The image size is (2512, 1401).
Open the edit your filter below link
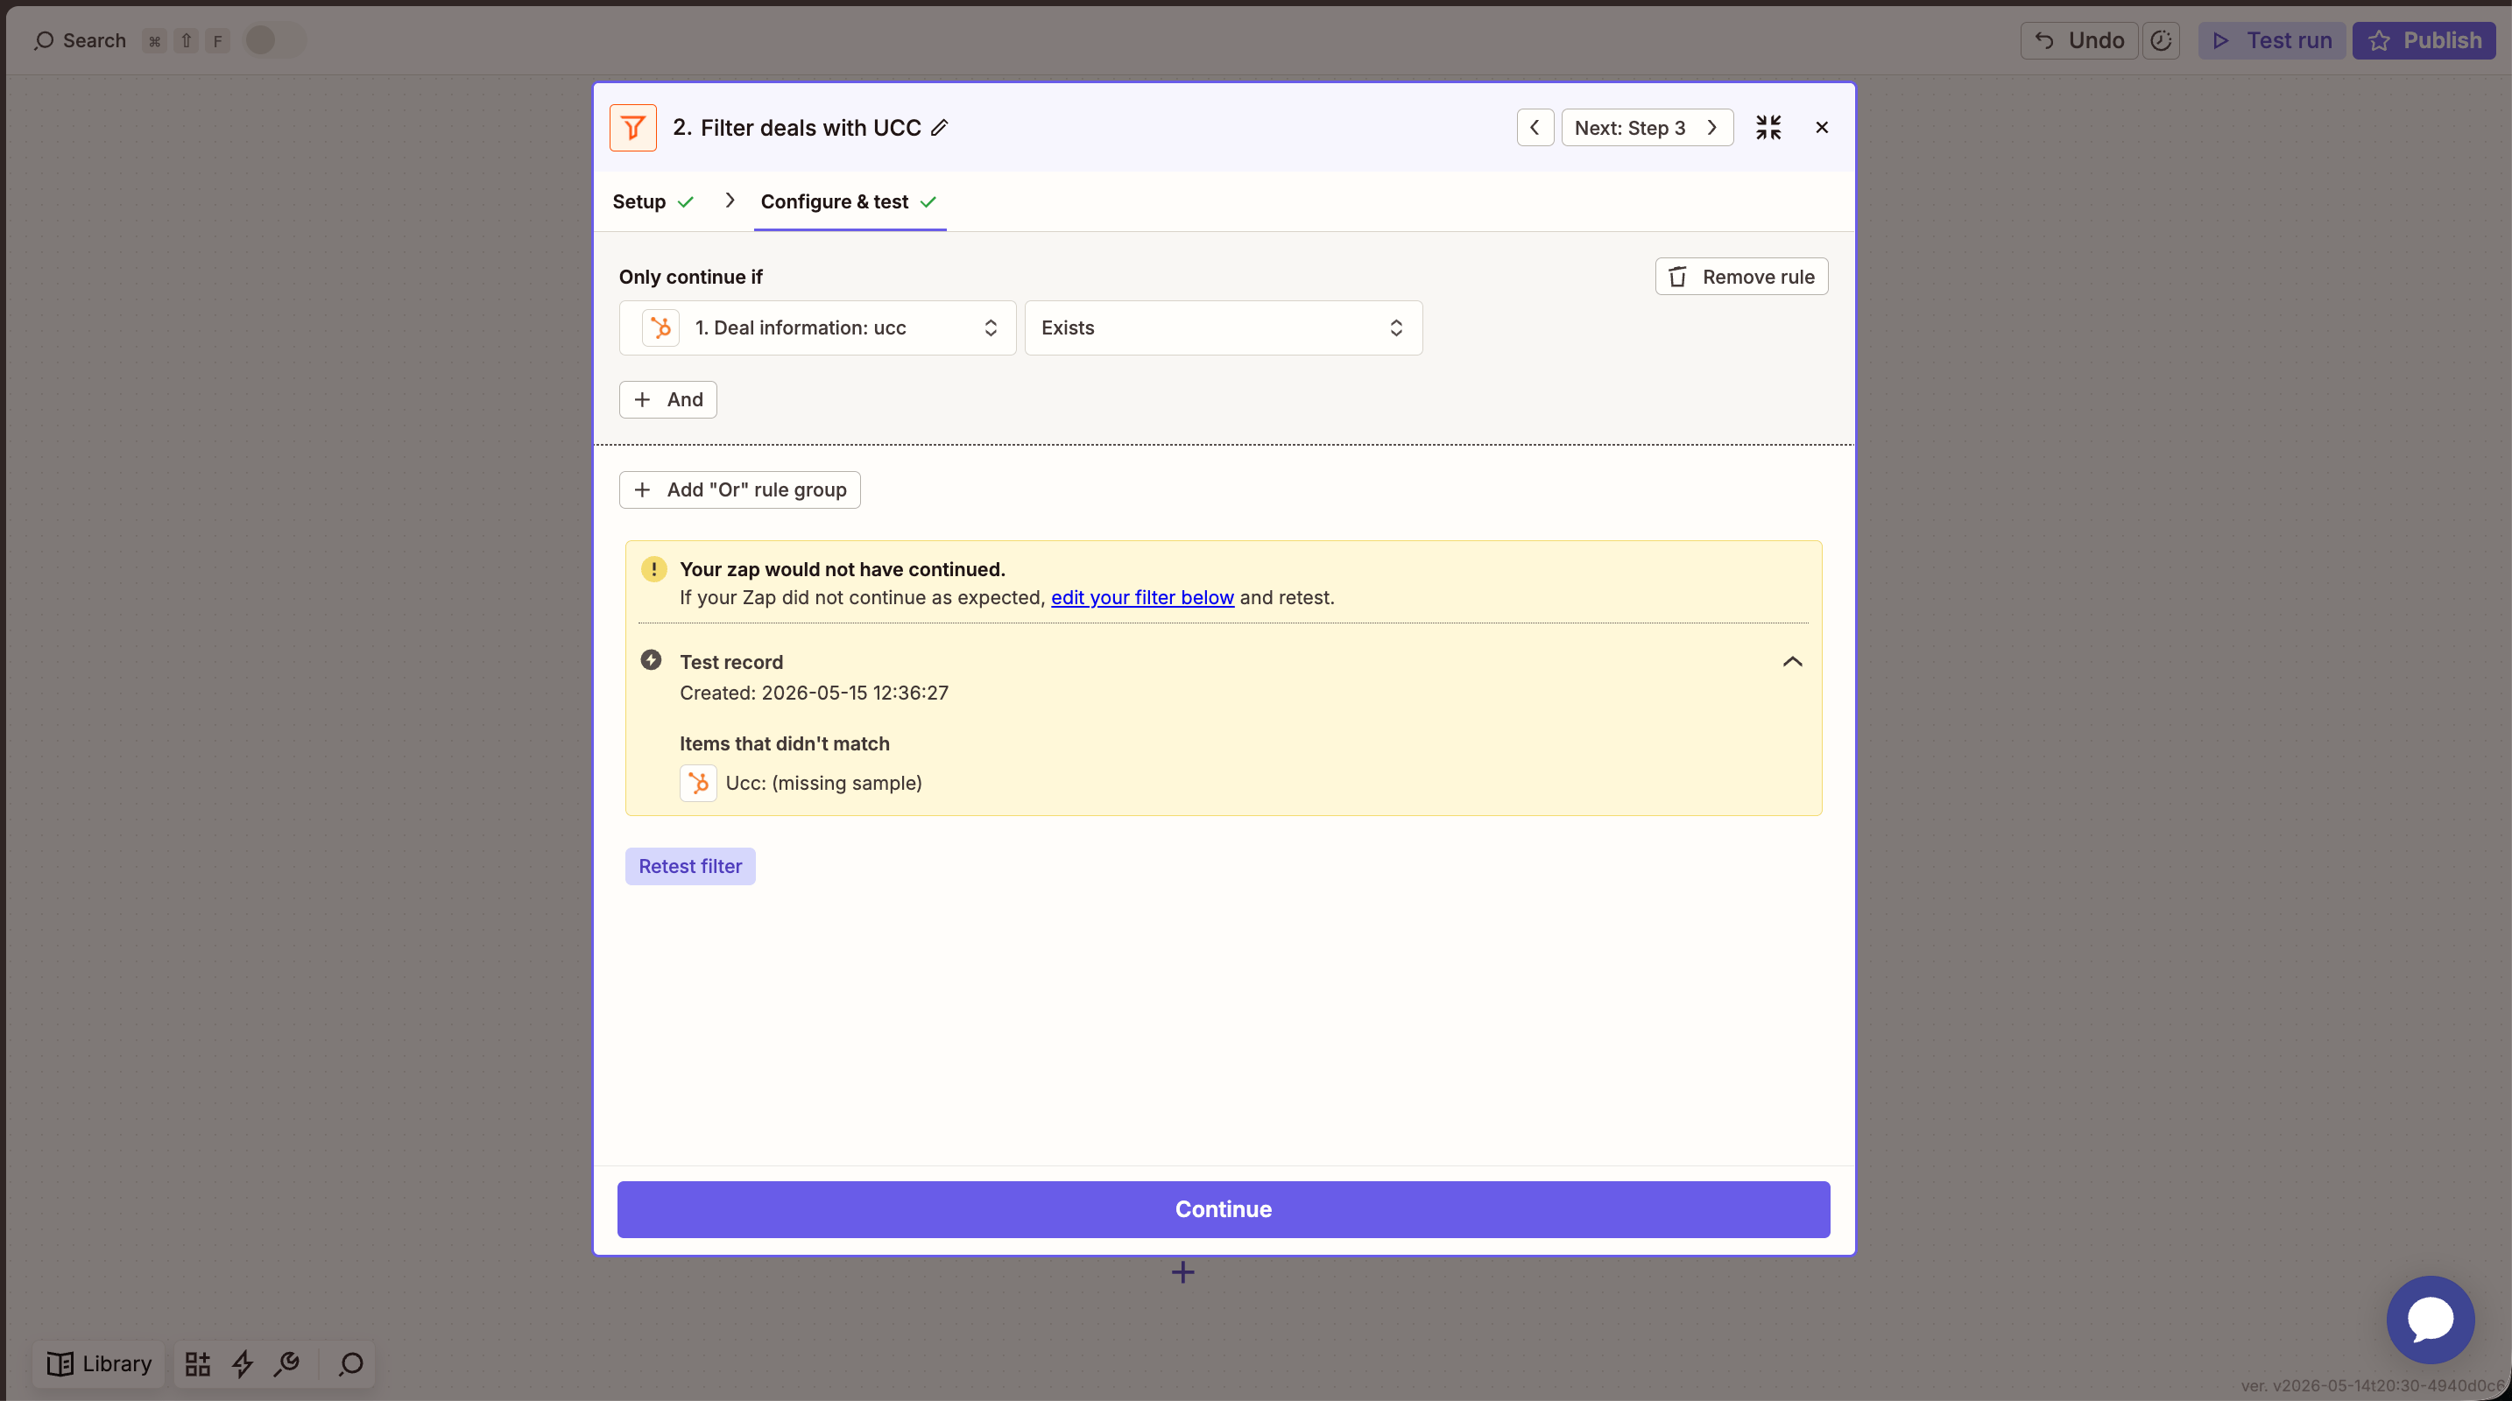pyautogui.click(x=1142, y=598)
